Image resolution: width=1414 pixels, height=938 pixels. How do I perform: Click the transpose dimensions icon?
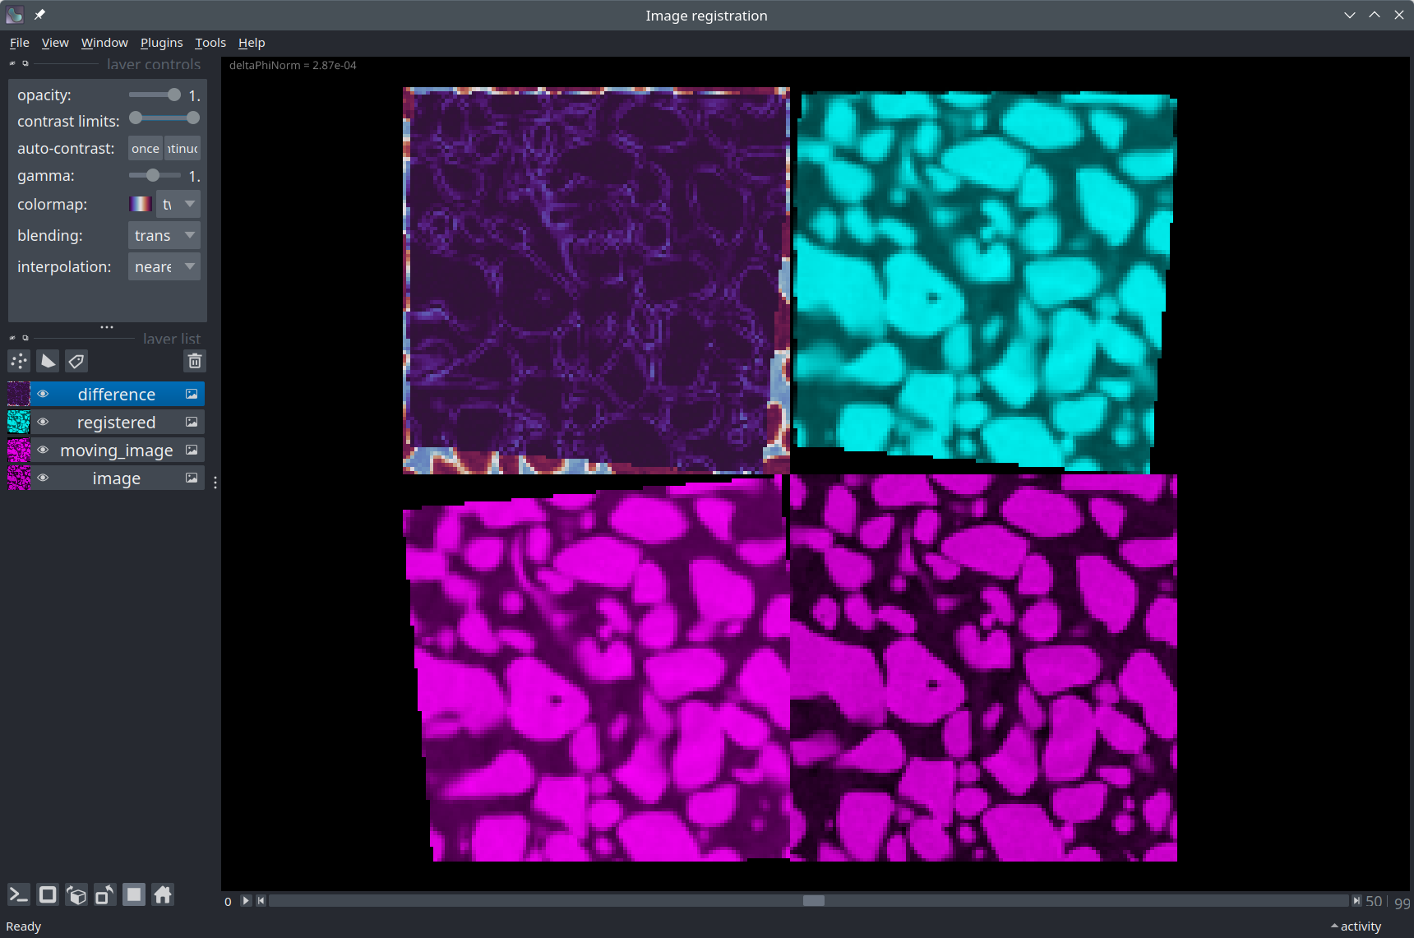105,894
